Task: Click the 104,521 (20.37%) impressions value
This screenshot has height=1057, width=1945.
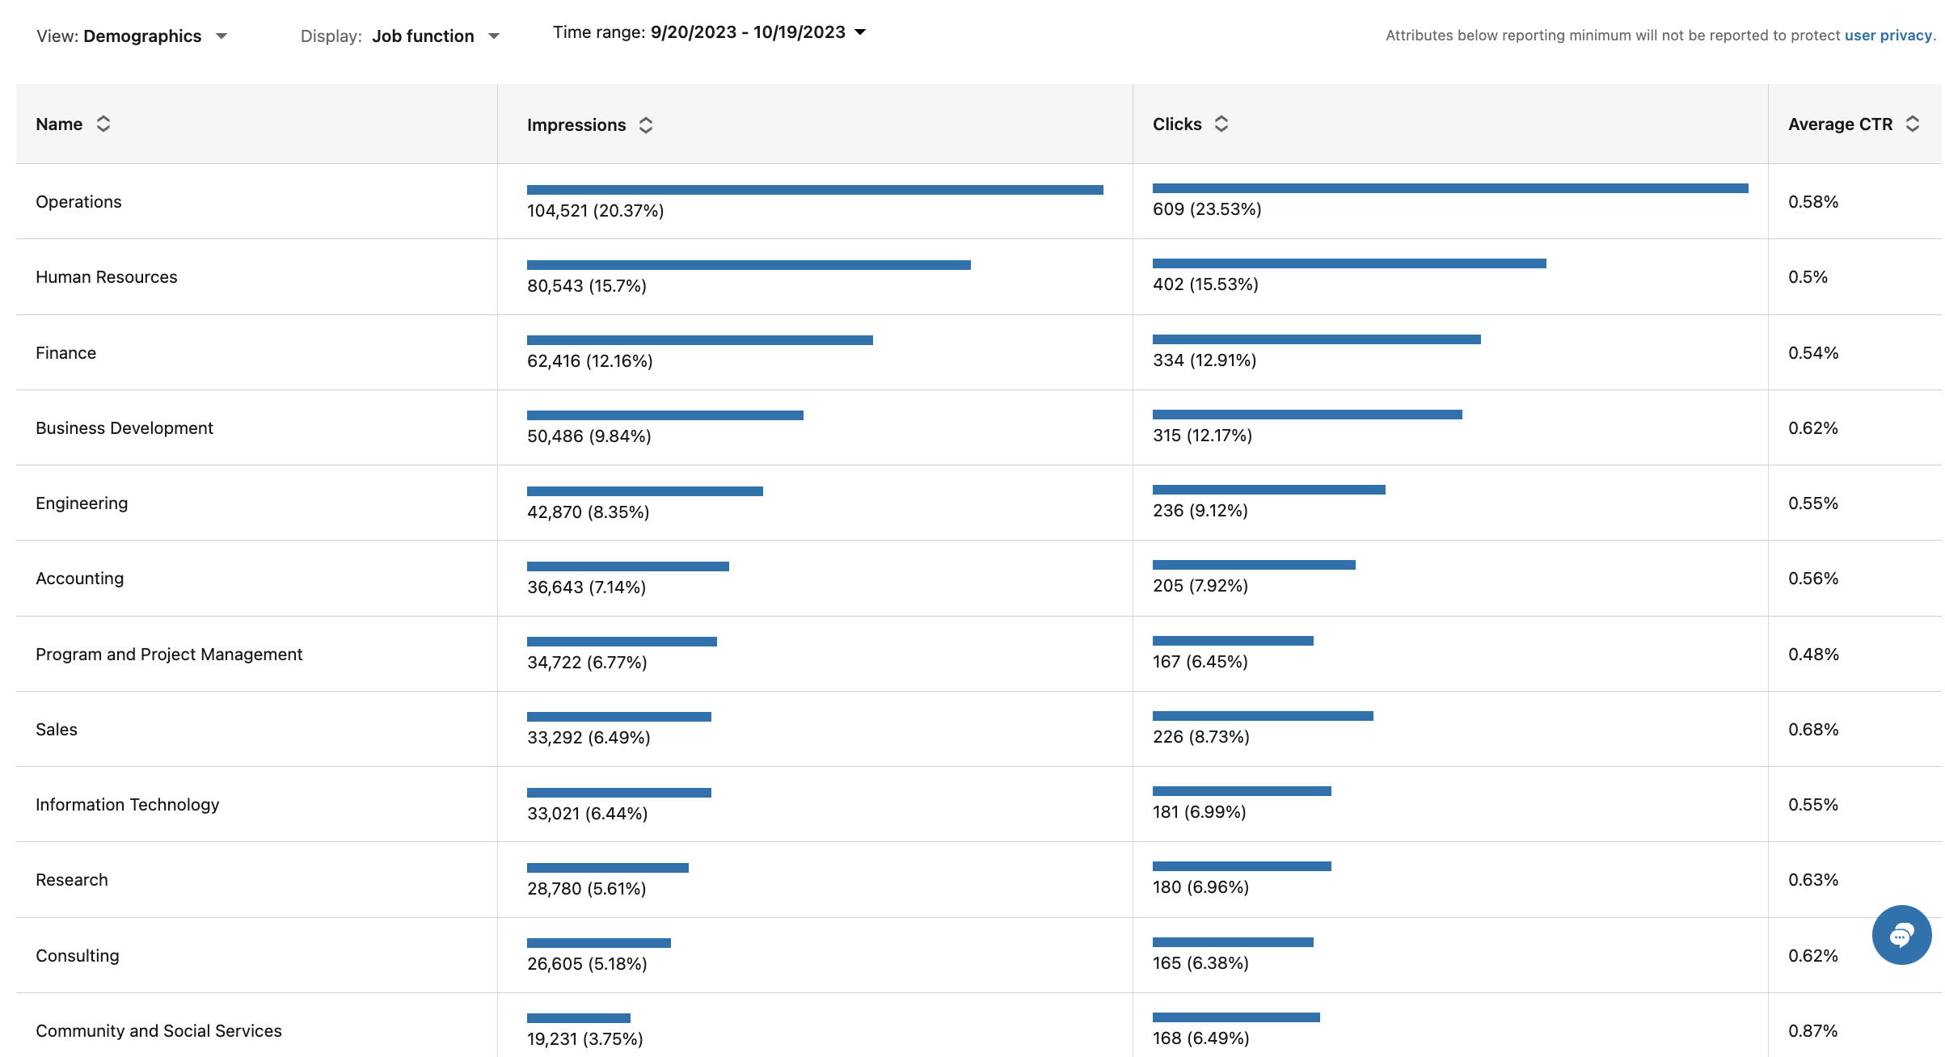Action: [595, 211]
